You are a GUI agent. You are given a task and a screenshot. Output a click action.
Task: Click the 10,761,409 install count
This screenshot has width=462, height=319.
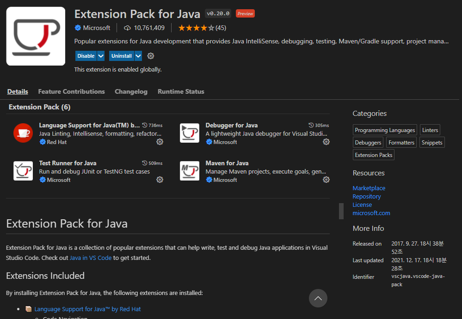tap(149, 28)
